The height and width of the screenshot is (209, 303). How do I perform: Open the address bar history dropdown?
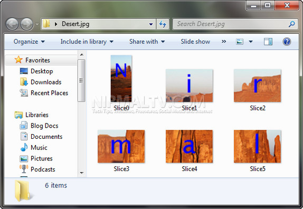click(151, 24)
